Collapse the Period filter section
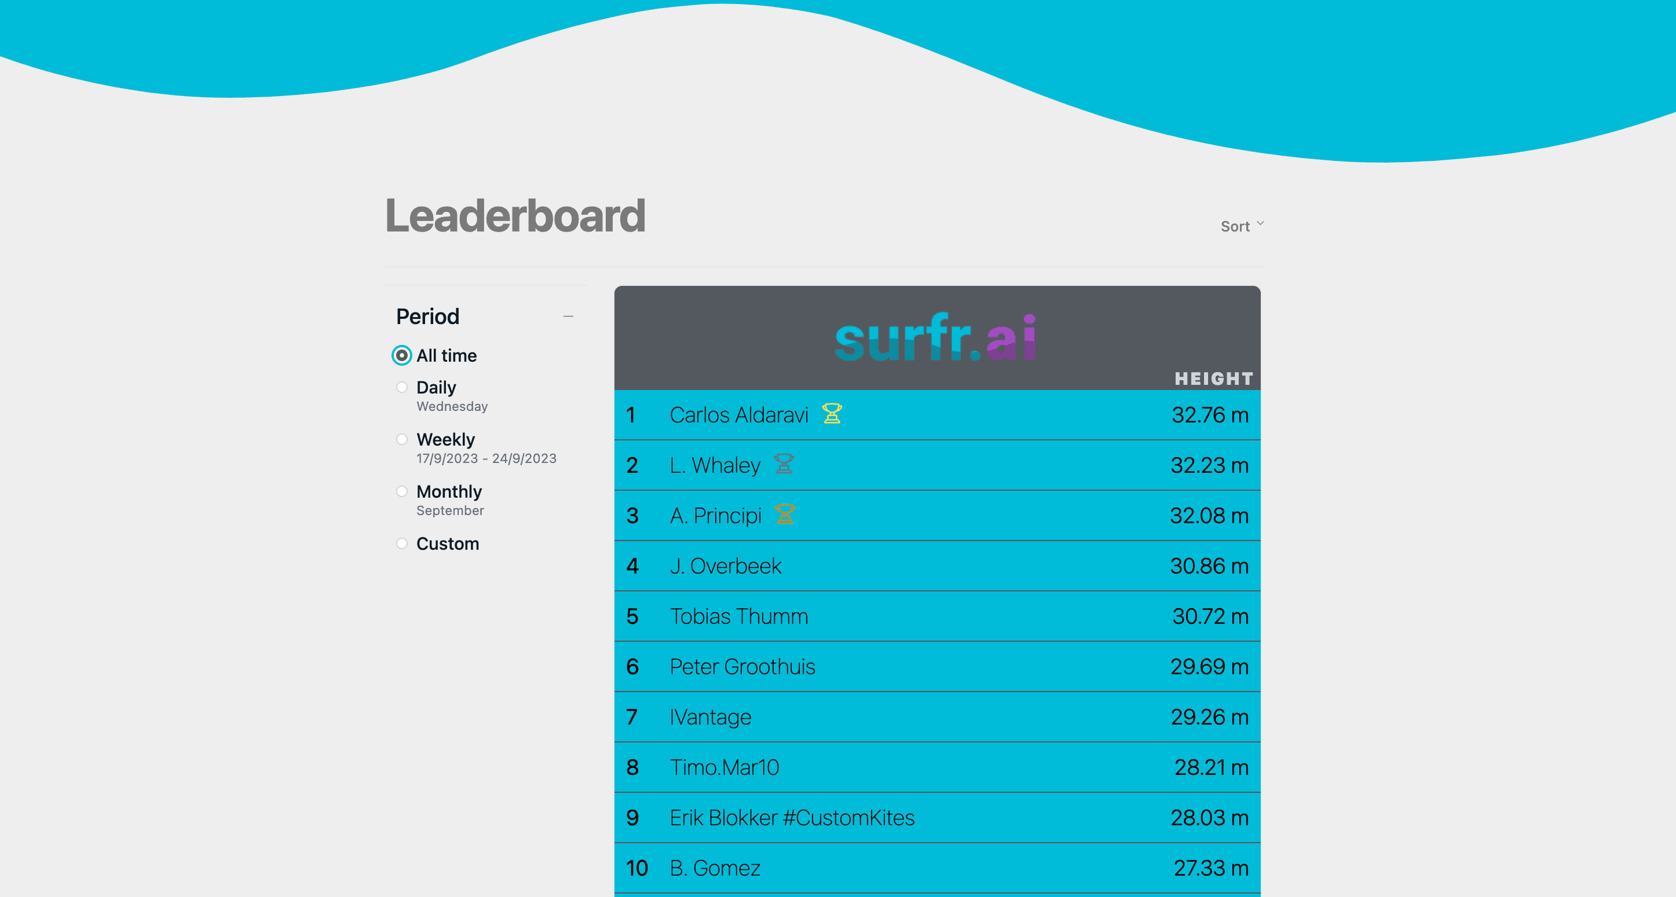 pyautogui.click(x=568, y=317)
